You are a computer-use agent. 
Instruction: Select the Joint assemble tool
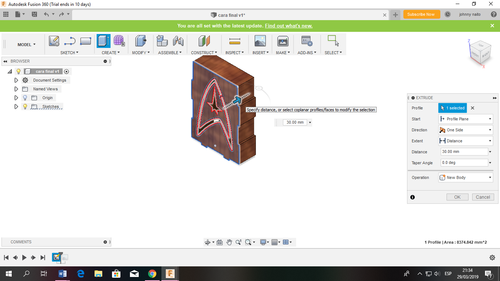point(178,41)
